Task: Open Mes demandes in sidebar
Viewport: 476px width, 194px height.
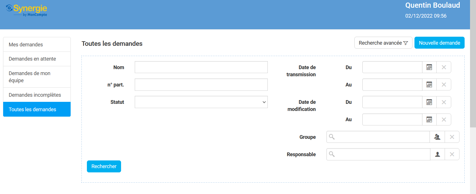Action: [37, 45]
